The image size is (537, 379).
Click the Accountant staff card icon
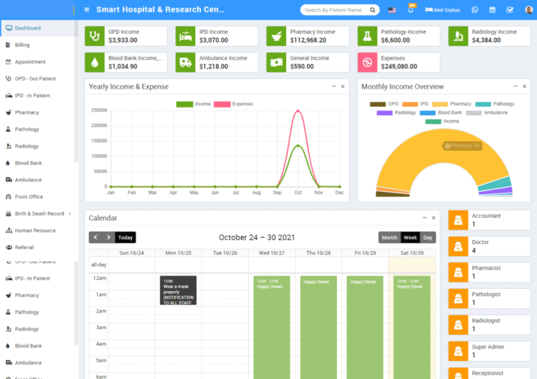pyautogui.click(x=458, y=220)
